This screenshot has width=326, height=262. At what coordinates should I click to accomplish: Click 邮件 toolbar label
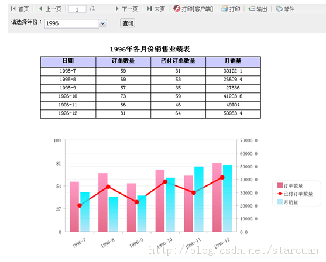click(x=289, y=9)
